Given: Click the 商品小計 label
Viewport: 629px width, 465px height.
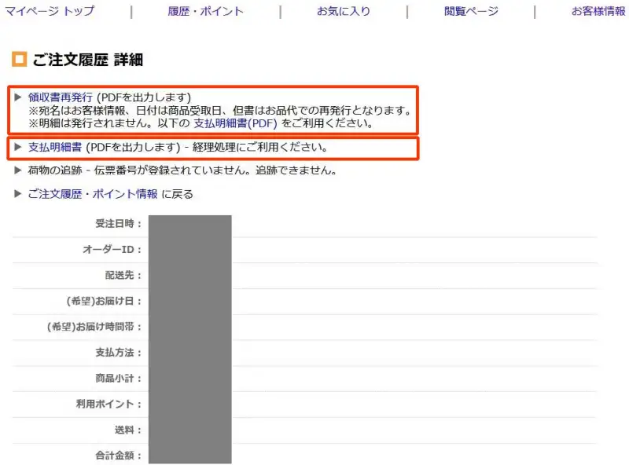Looking at the screenshot, I should coord(119,378).
